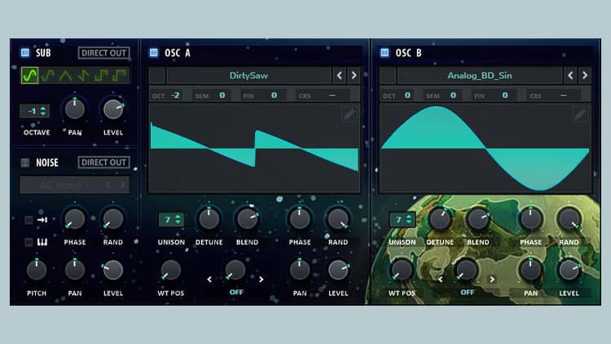Click the OSC A Level knob
This screenshot has height=344, width=611.
(x=338, y=270)
